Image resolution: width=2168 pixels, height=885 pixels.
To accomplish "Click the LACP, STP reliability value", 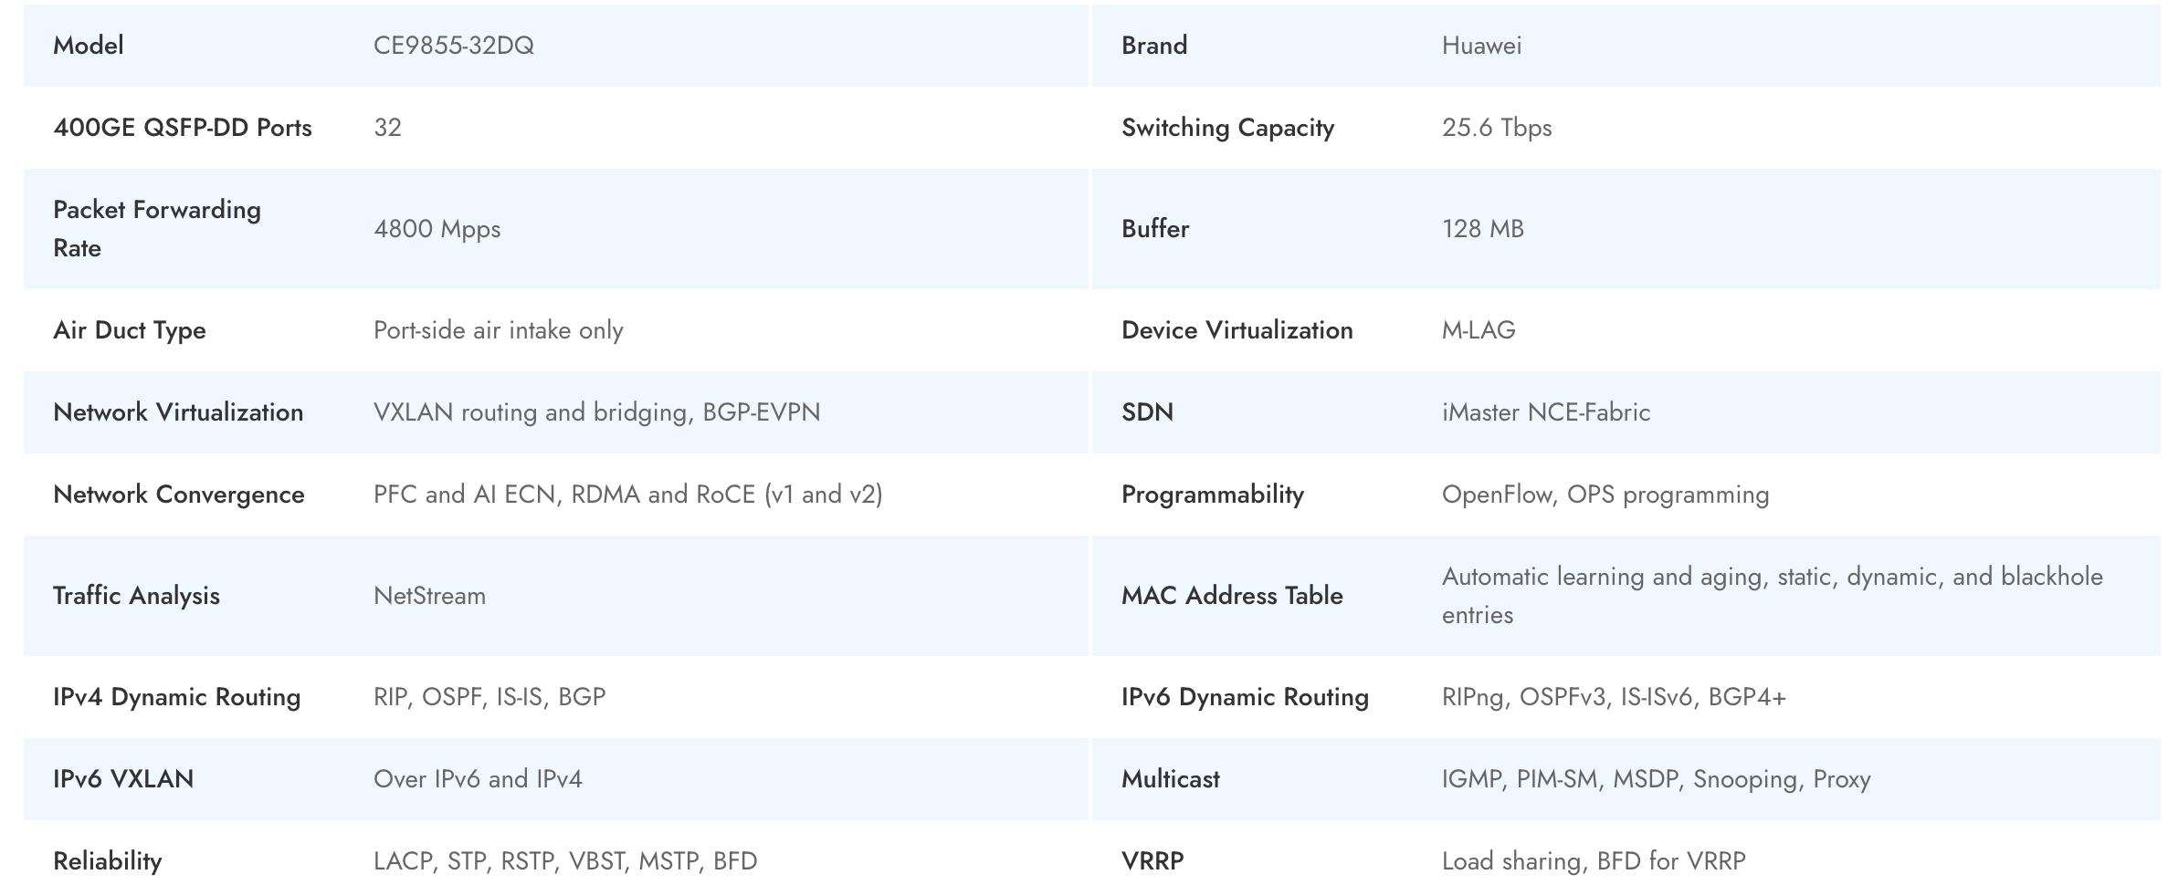I will (x=564, y=861).
